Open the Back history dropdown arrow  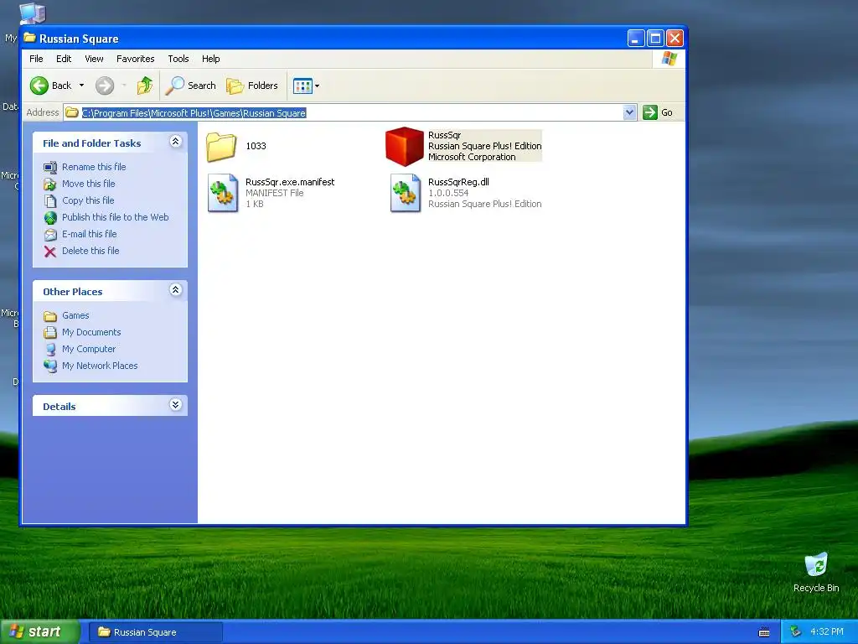[81, 86]
